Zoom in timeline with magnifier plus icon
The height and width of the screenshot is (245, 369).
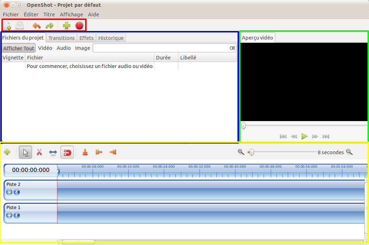click(241, 152)
